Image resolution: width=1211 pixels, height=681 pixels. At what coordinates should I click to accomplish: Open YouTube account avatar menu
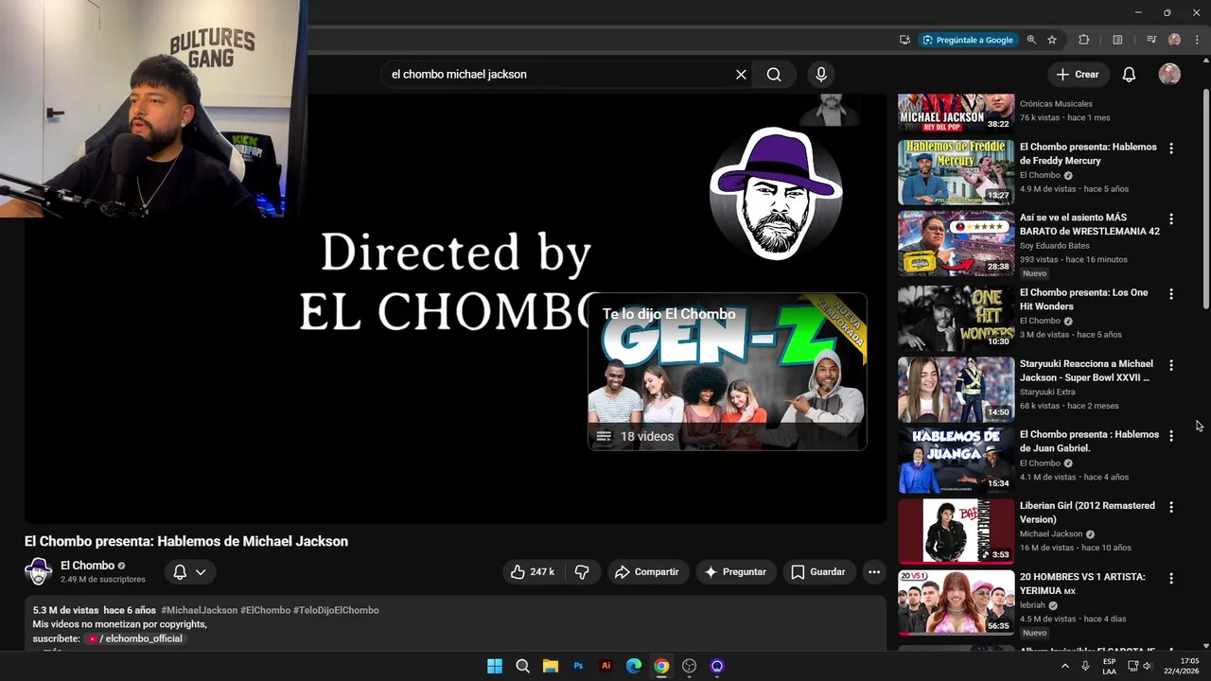tap(1169, 75)
